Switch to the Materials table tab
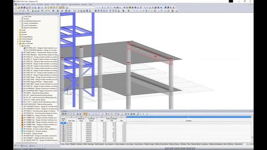This screenshot has height=150, width=267. (x=73, y=144)
